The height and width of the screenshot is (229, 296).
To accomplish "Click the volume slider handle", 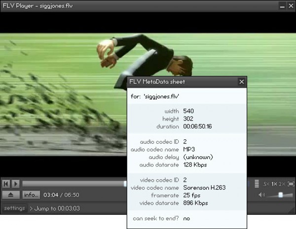I will 281,195.
